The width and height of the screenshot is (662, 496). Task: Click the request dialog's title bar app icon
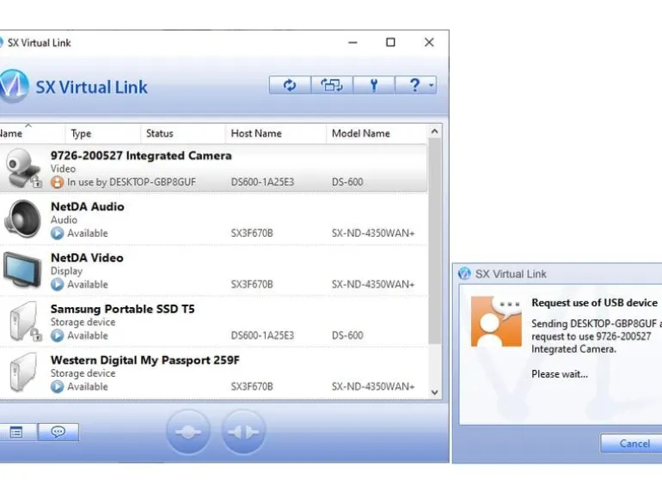(464, 274)
